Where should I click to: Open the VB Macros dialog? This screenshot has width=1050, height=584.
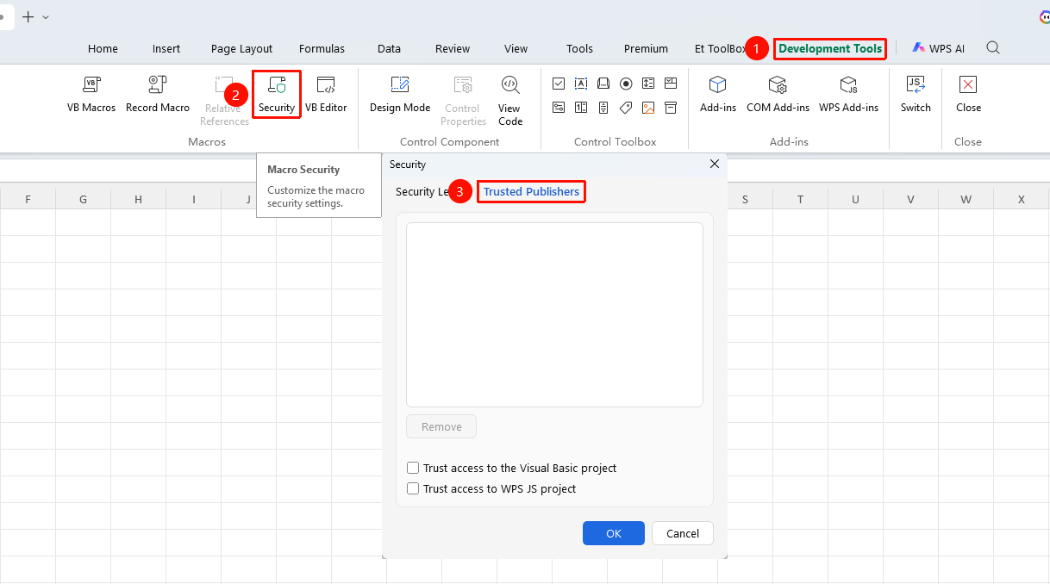91,95
